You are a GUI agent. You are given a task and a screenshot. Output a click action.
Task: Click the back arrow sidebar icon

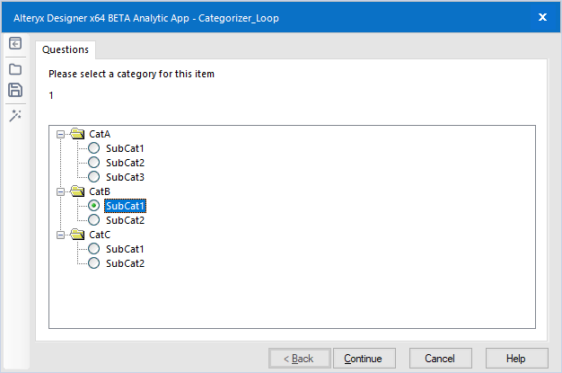click(15, 43)
